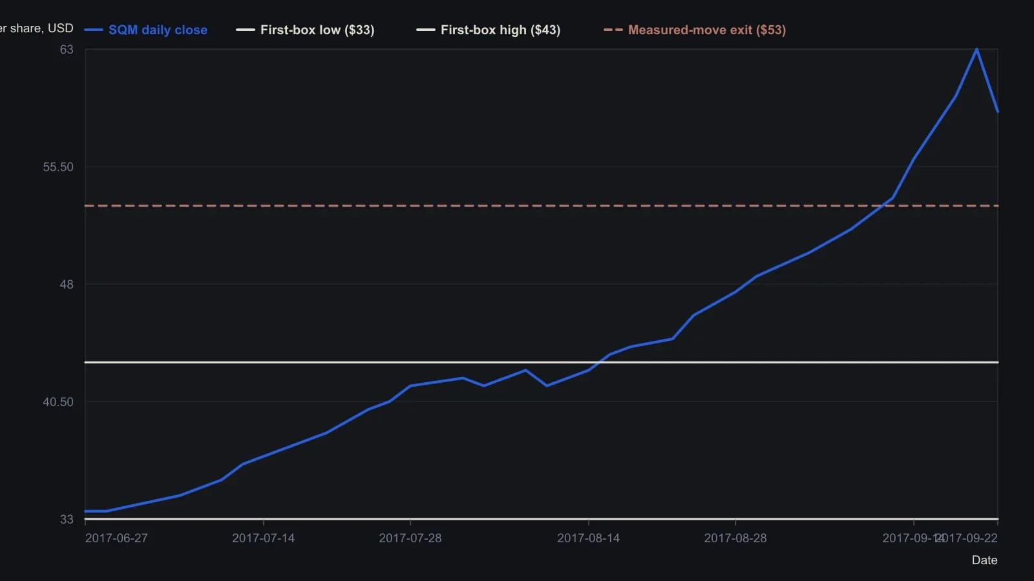The width and height of the screenshot is (1034, 581).
Task: Select the 2017-07-14 x-axis date label
Action: (x=263, y=538)
